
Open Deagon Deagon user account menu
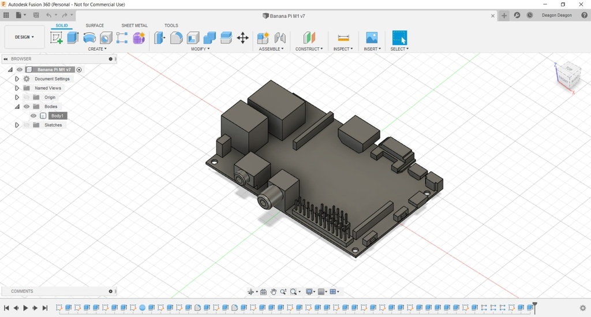point(557,15)
